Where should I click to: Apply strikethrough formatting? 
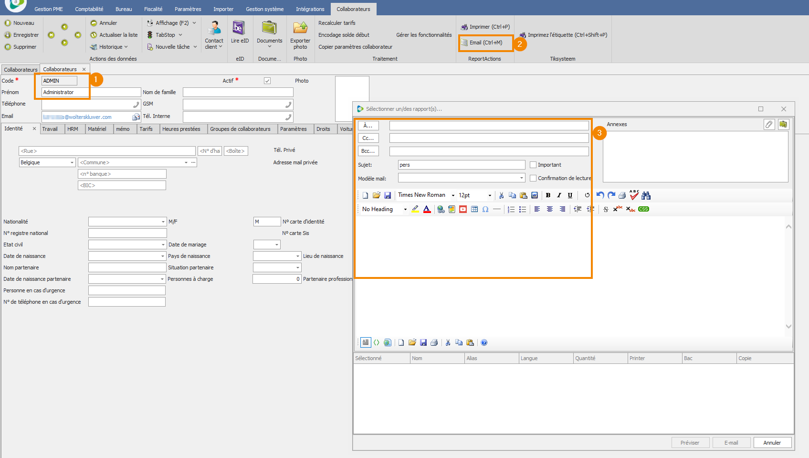606,209
